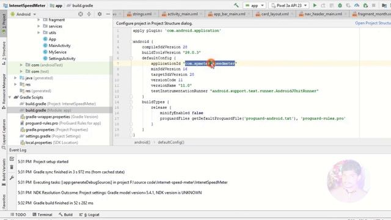Viewport: 391px width, 220px height.
Task: Open gradle.properties file
Action: tap(54, 130)
